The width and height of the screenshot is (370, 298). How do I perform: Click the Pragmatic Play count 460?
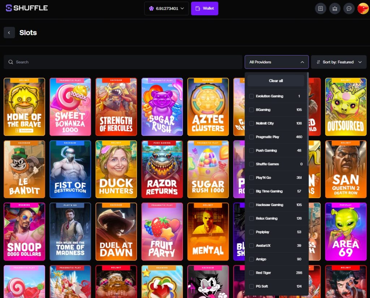(x=299, y=137)
